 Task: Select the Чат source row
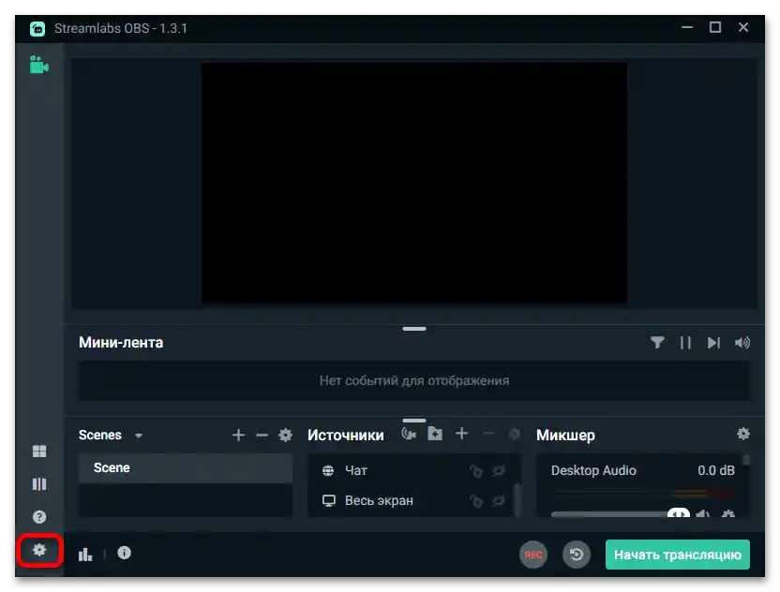[x=412, y=470]
